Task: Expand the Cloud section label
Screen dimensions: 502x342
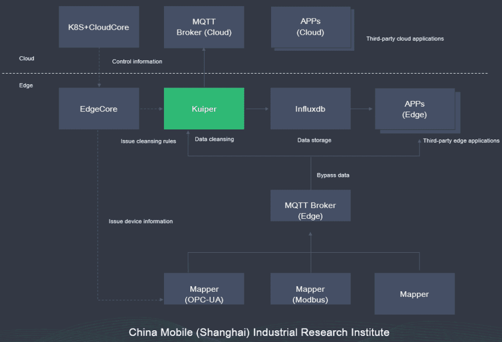Action: click(26, 58)
